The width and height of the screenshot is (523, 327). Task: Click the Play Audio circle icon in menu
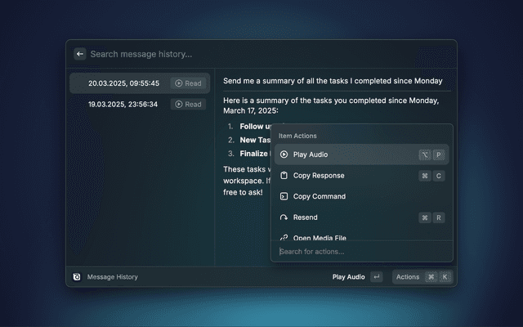(x=284, y=155)
